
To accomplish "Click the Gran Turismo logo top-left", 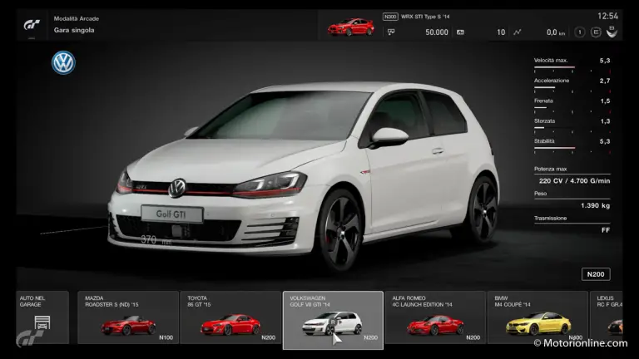I will [31, 24].
